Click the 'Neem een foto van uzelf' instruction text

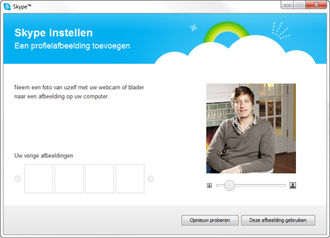(79, 91)
